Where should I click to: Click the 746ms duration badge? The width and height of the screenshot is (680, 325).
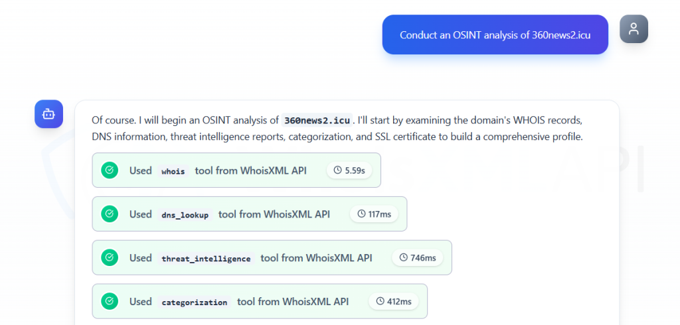(x=418, y=258)
